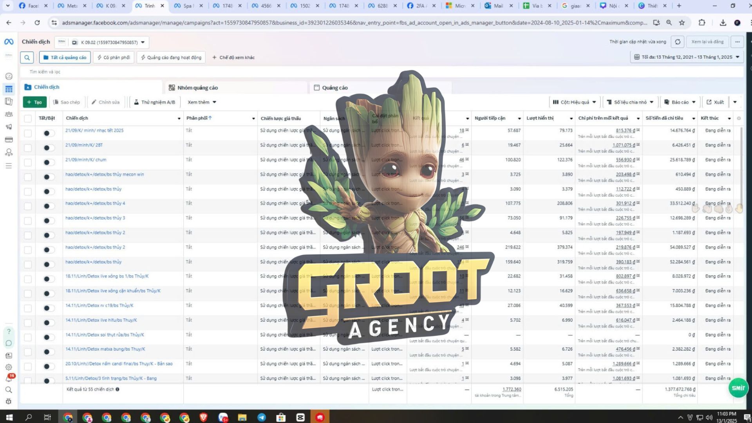Open Account overview gauge icon in sidebar
Image resolution: width=752 pixels, height=423 pixels.
click(9, 76)
